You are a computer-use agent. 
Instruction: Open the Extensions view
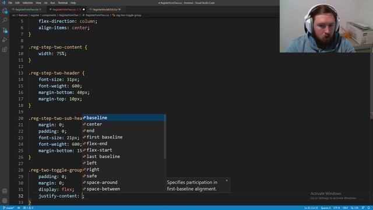pos(5,50)
